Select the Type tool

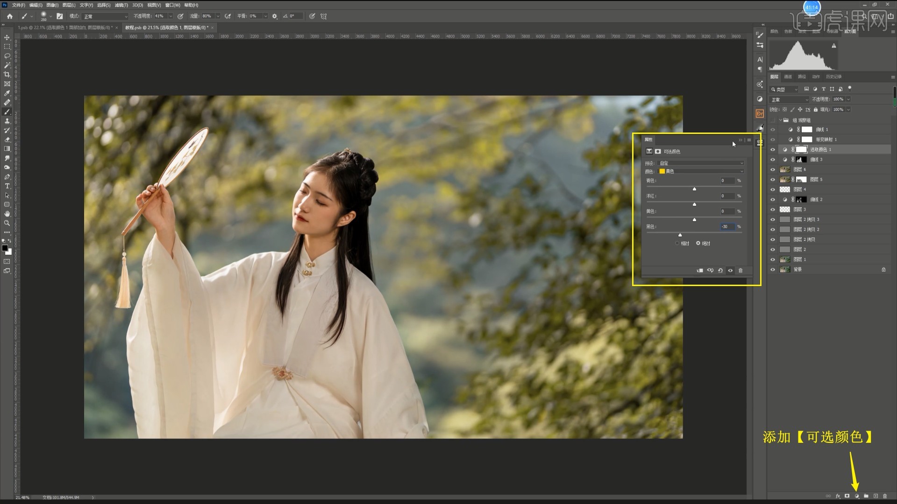pyautogui.click(x=7, y=186)
